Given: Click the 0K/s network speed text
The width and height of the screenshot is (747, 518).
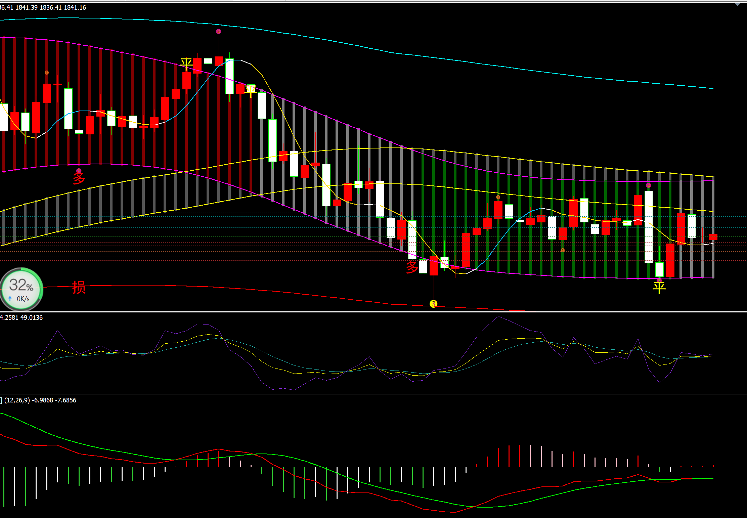Looking at the screenshot, I should 23,299.
